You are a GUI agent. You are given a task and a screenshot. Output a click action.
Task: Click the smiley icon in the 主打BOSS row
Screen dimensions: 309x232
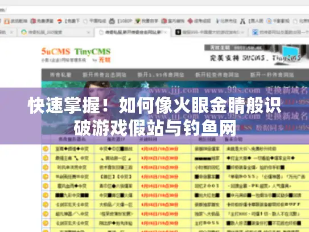[46, 223]
